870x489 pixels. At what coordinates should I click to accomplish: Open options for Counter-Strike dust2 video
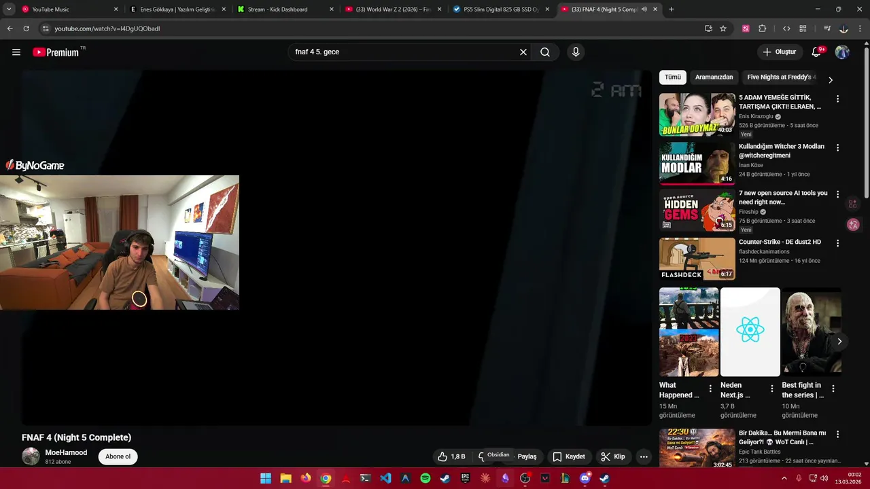point(837,243)
